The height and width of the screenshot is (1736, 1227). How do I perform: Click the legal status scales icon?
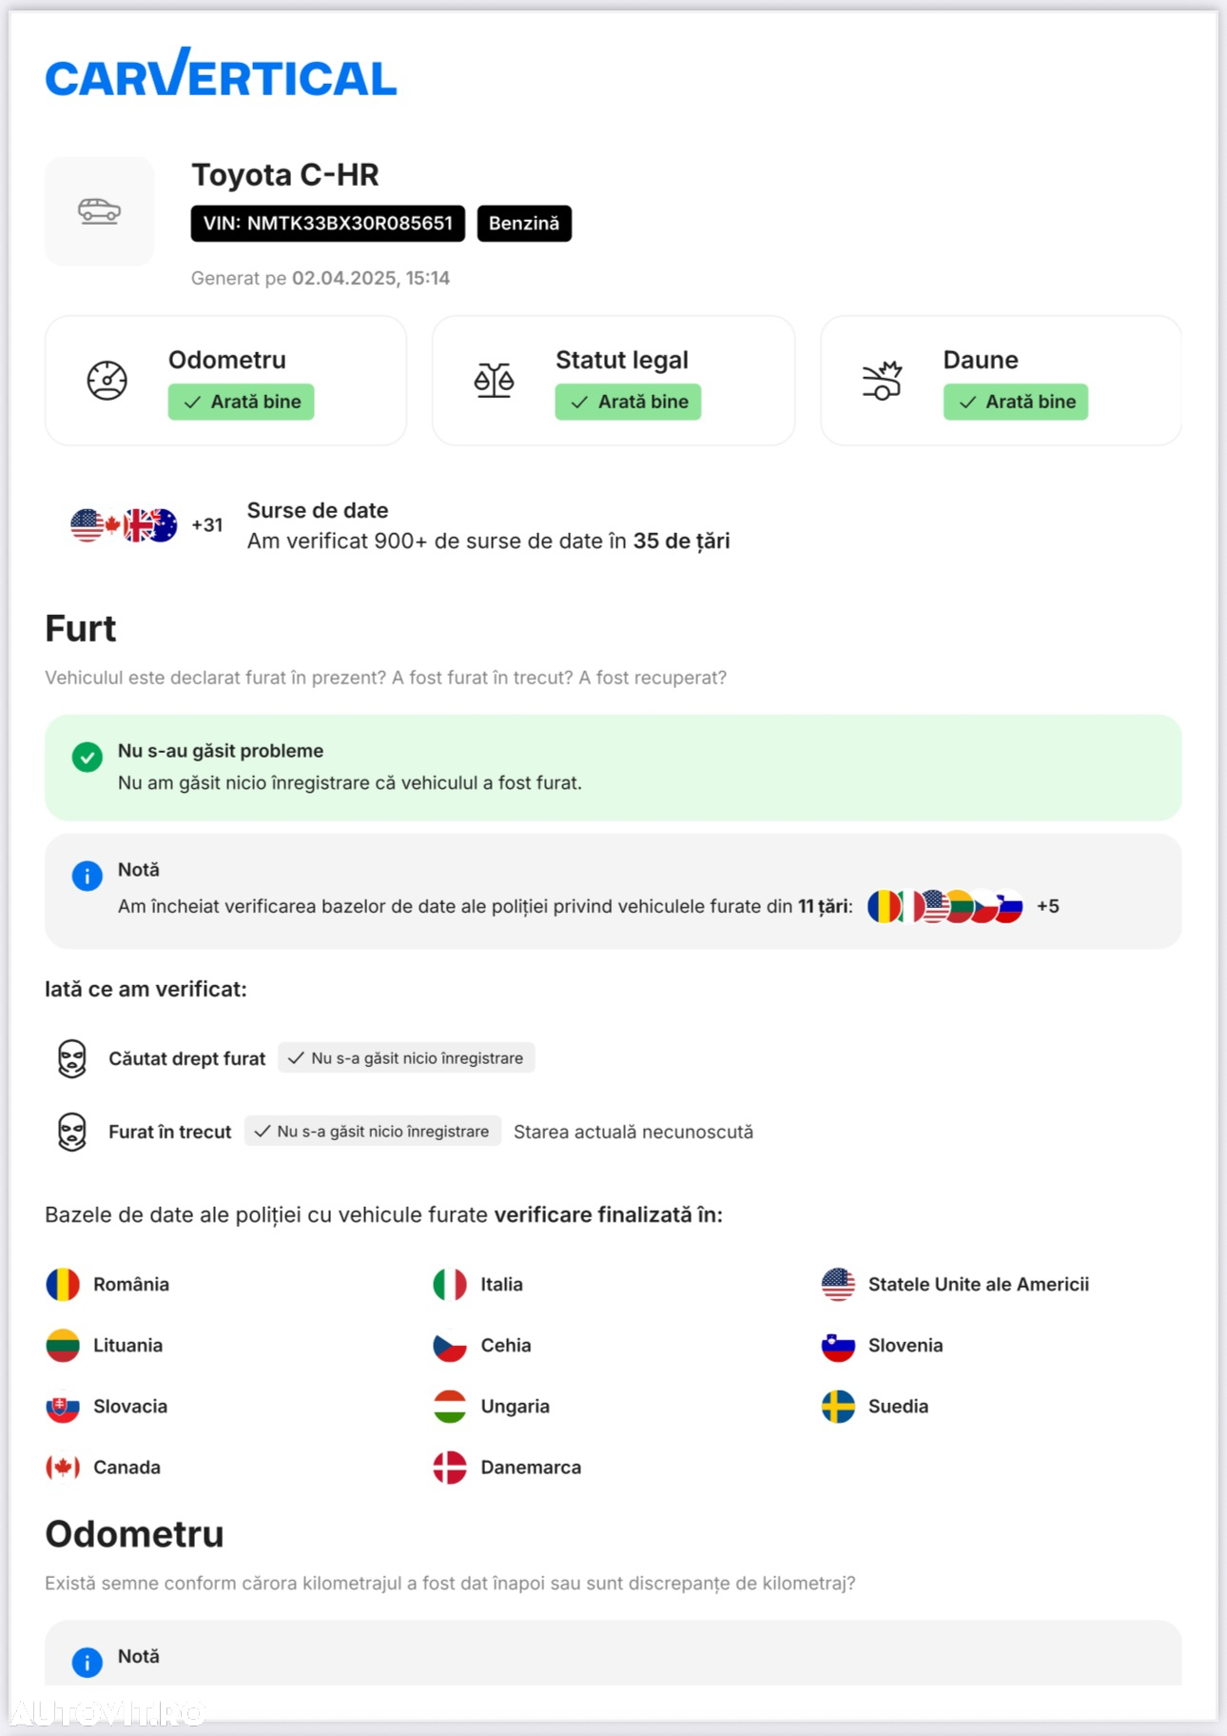(x=495, y=381)
